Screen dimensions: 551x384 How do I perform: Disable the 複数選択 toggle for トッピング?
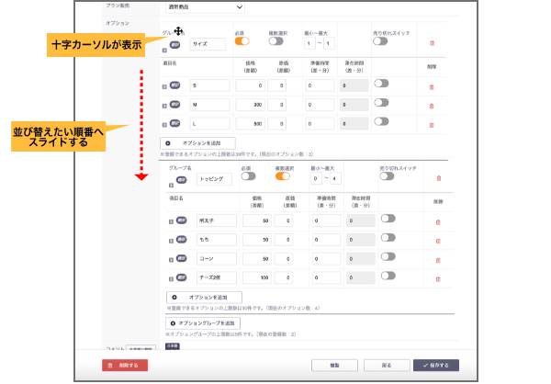pos(283,176)
